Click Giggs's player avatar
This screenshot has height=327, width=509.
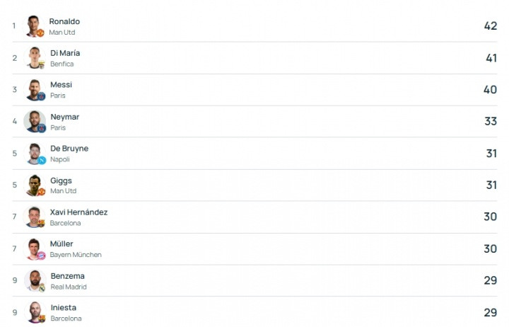pos(35,185)
